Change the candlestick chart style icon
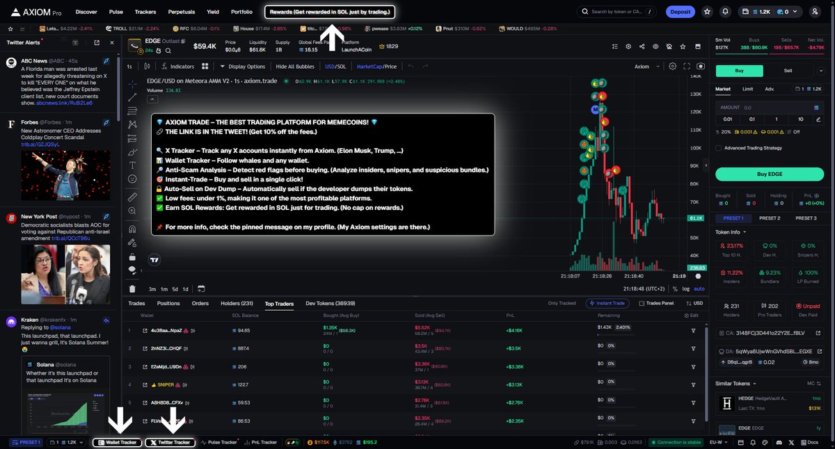Screen dimensions: 835x449 [x=146, y=67]
